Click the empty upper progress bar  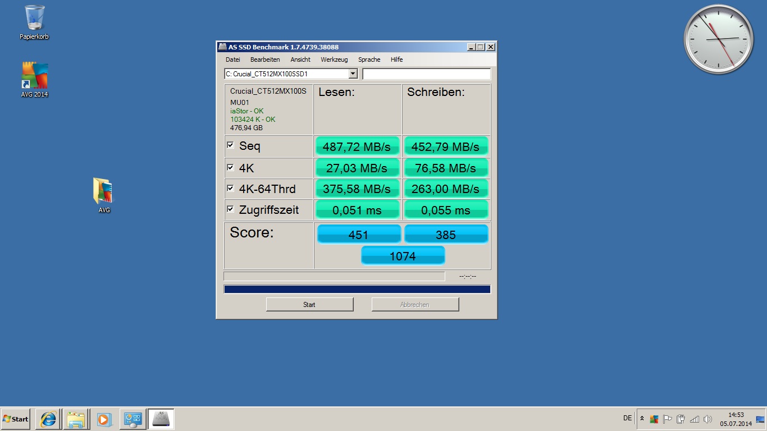click(x=334, y=276)
